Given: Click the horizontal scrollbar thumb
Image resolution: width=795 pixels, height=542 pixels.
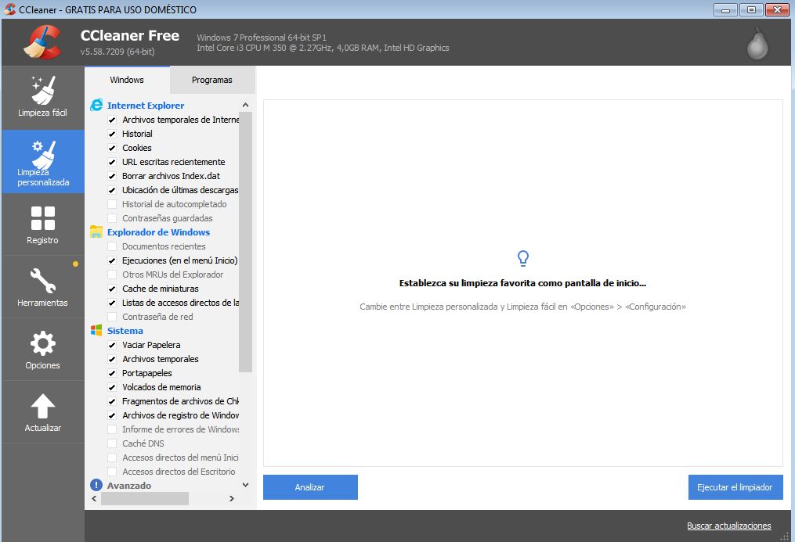Looking at the screenshot, I should point(145,498).
